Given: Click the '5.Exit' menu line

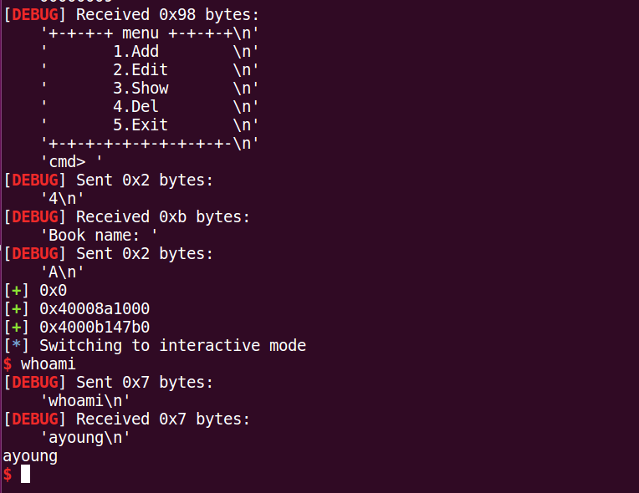Looking at the screenshot, I should (x=141, y=125).
